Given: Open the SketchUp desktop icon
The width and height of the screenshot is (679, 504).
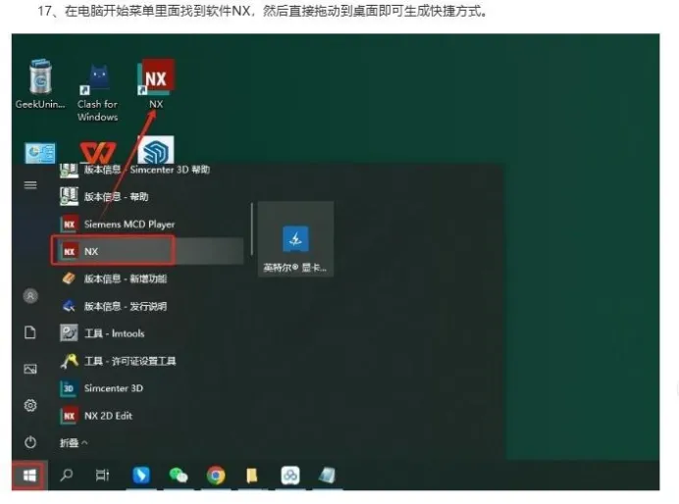Looking at the screenshot, I should [x=156, y=150].
